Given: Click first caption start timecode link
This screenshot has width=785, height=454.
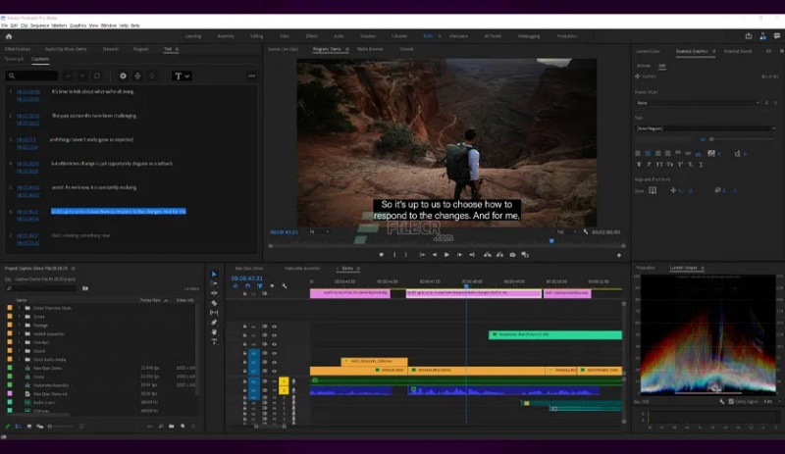Looking at the screenshot, I should pyautogui.click(x=28, y=91).
